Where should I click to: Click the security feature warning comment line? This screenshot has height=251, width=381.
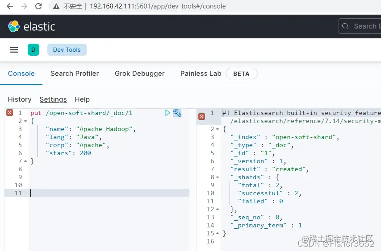click(x=301, y=113)
